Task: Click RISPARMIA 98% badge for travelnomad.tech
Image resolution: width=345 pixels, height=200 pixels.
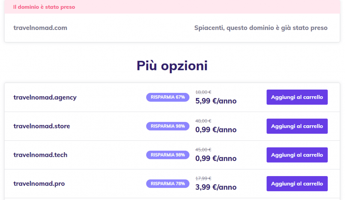Action: (168, 155)
